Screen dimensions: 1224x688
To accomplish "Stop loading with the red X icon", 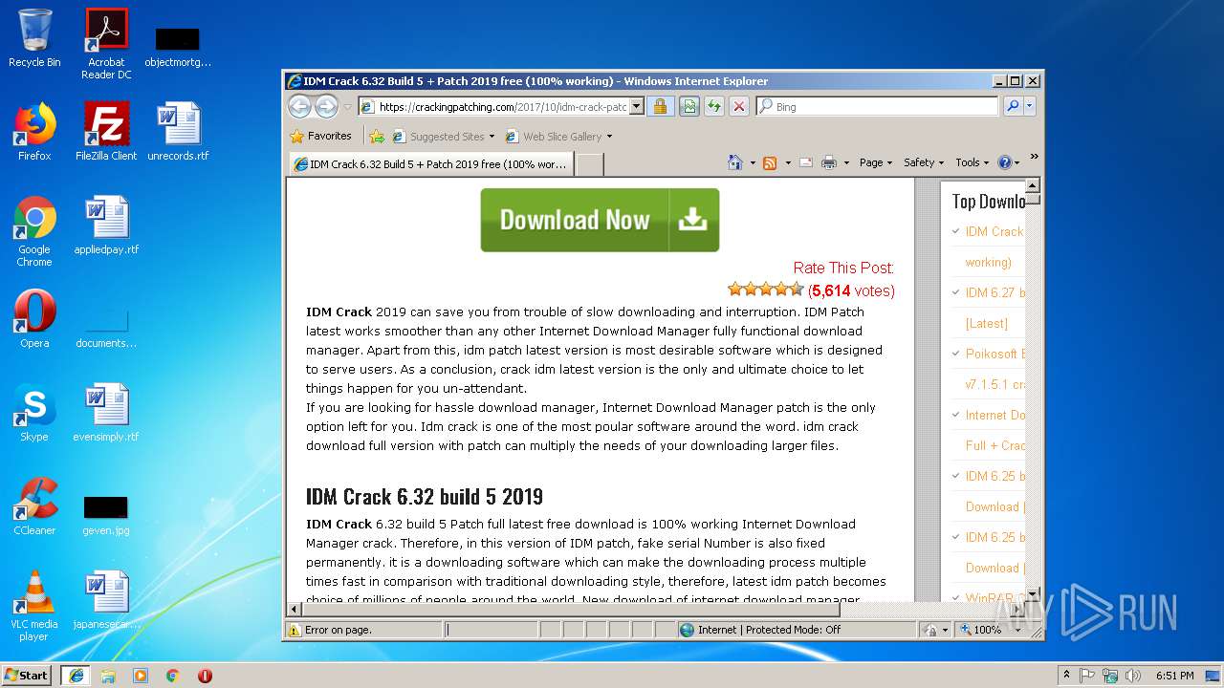I will point(738,106).
